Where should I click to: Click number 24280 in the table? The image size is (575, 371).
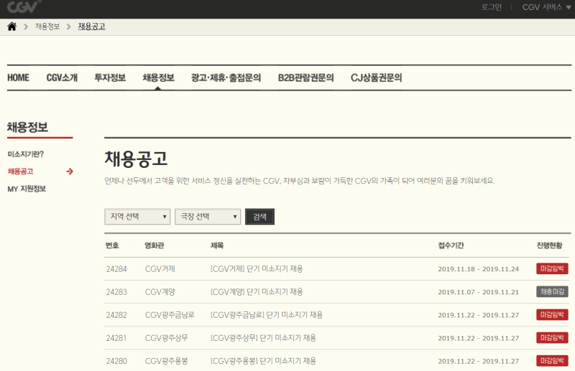click(x=116, y=362)
